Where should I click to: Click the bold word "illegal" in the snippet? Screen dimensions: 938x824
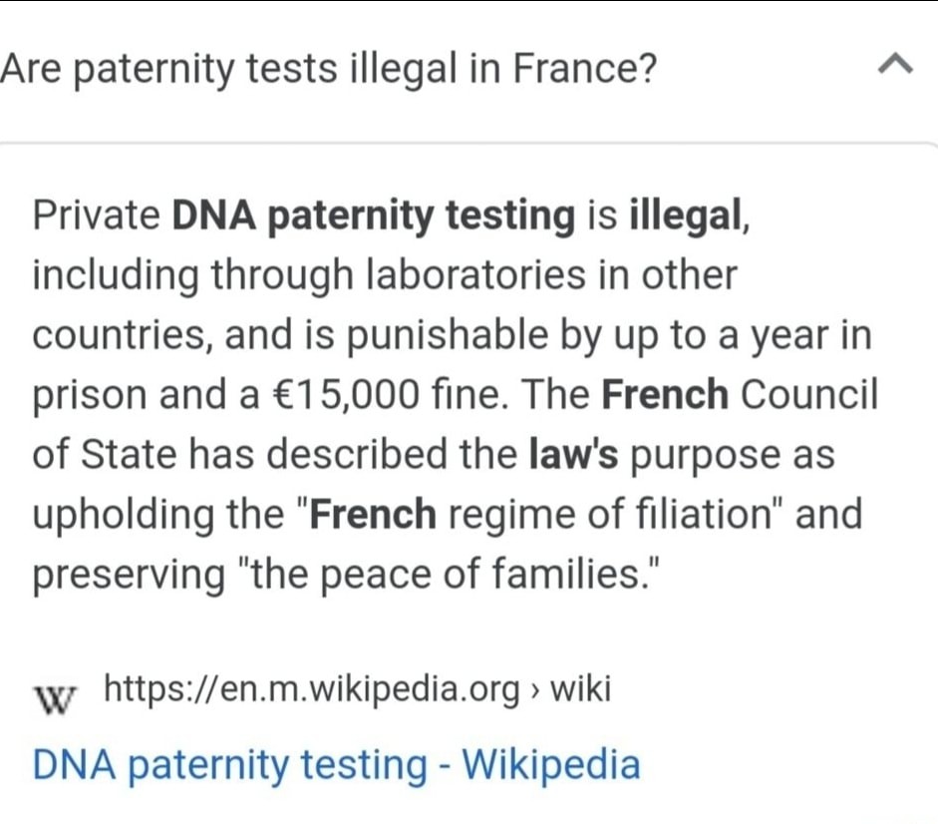coord(685,216)
